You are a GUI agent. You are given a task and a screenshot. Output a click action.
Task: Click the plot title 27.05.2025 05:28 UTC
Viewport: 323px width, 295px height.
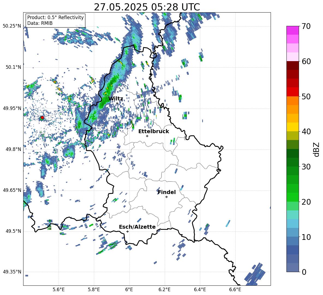tap(147, 7)
